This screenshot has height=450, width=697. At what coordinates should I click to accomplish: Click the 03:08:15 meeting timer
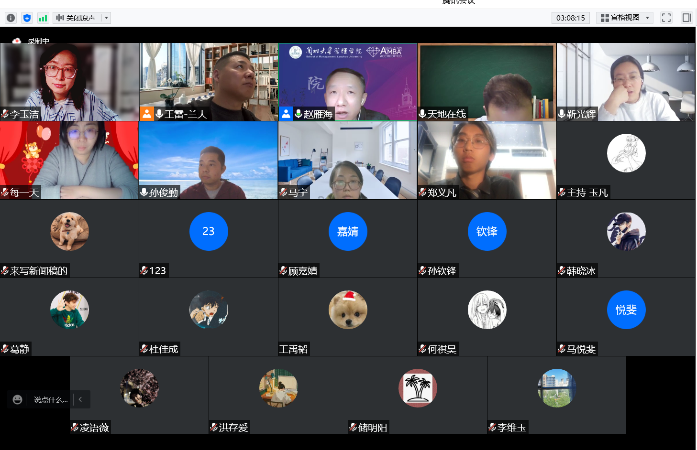coord(570,18)
